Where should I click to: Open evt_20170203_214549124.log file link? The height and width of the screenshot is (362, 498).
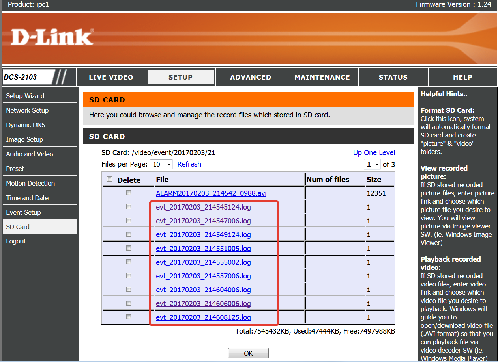point(203,235)
